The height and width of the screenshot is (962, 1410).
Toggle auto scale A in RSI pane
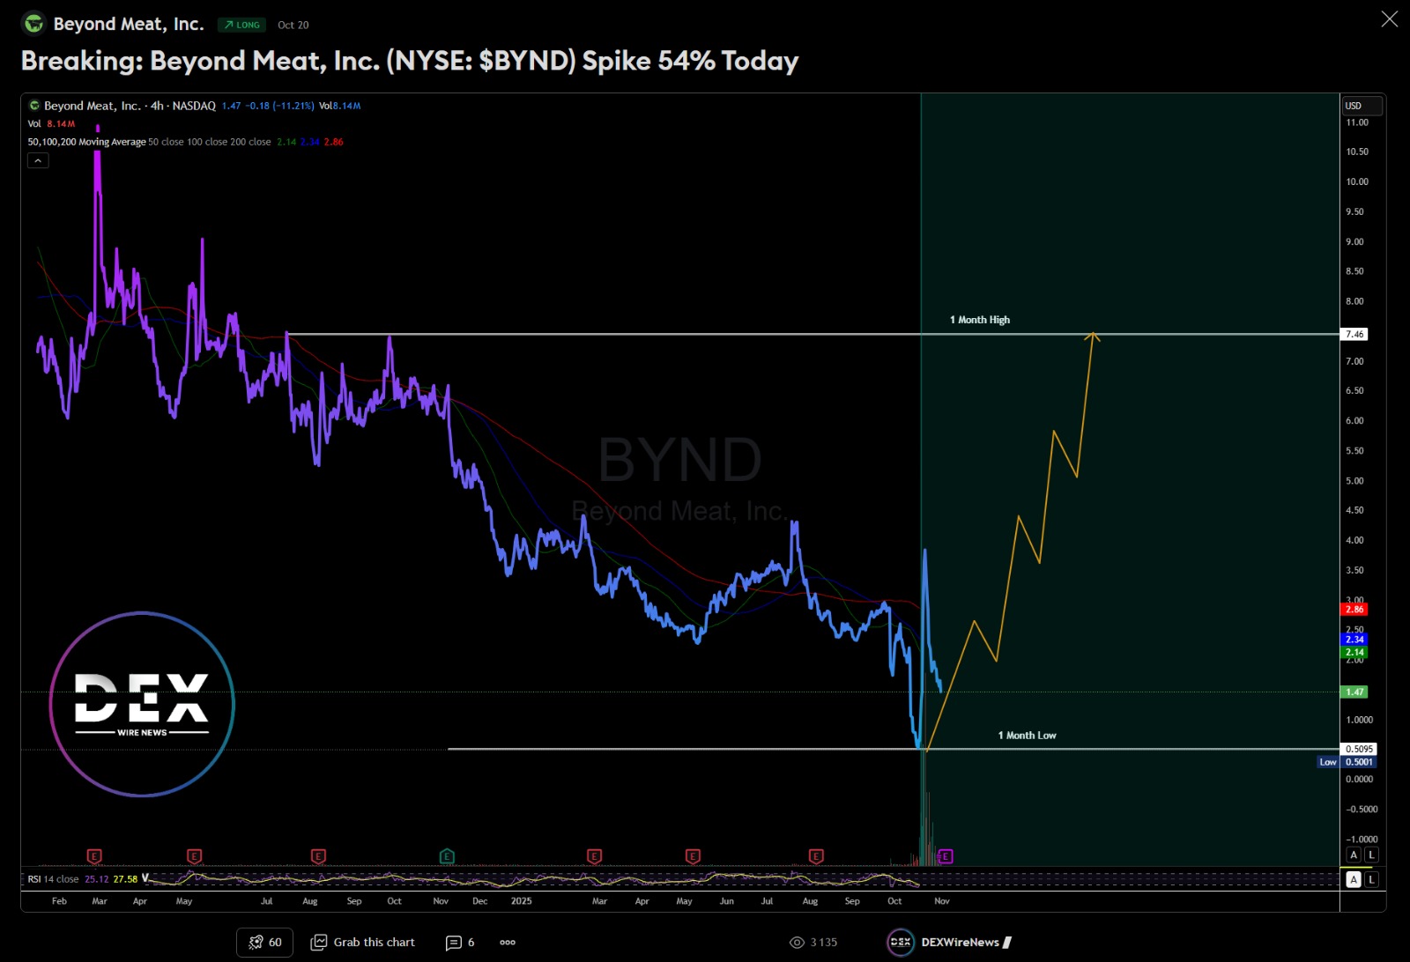[x=1354, y=879]
